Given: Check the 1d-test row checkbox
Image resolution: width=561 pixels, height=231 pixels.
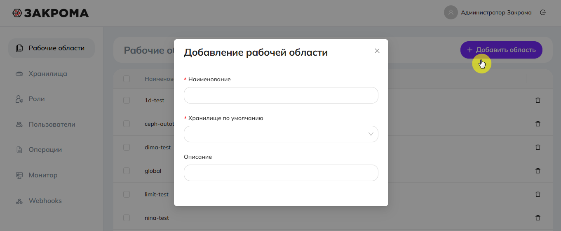Looking at the screenshot, I should (x=127, y=100).
